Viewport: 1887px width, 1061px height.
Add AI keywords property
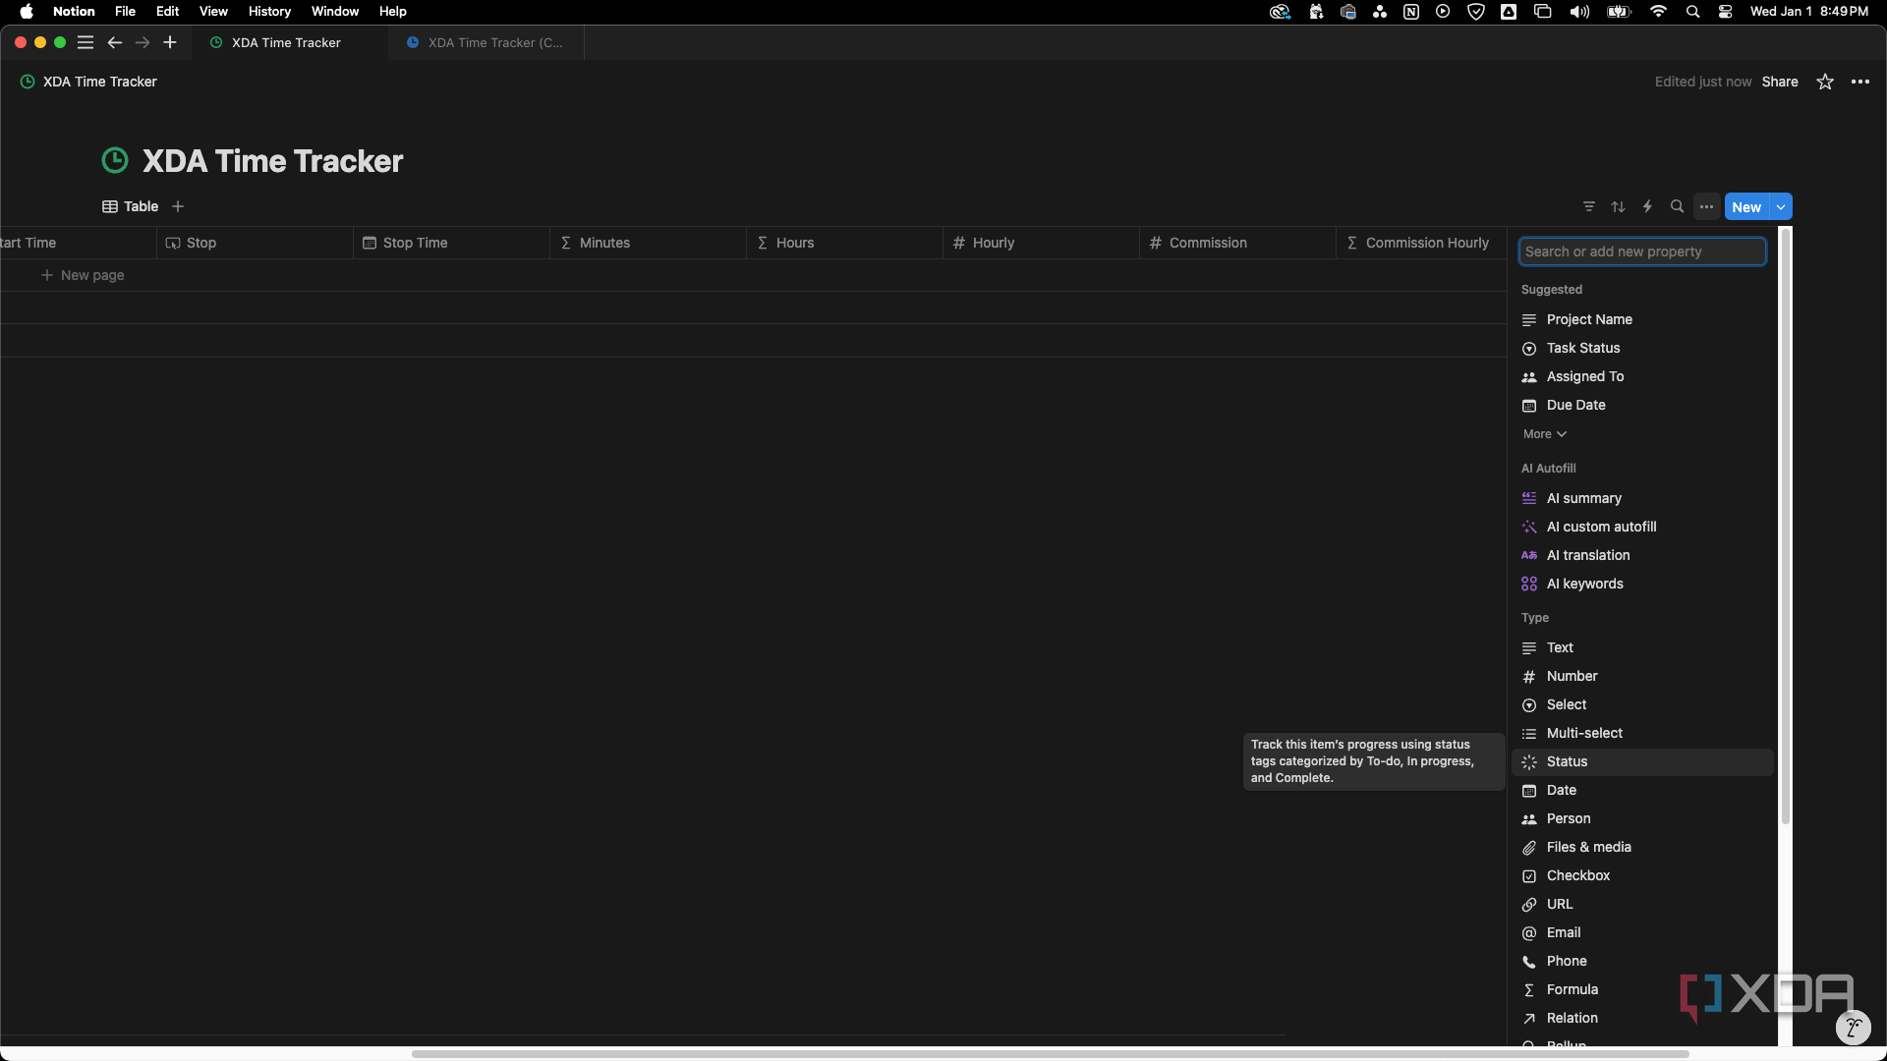(x=1642, y=584)
